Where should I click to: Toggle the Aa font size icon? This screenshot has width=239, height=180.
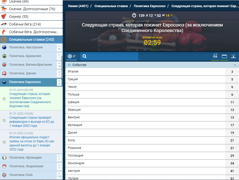tap(215, 56)
